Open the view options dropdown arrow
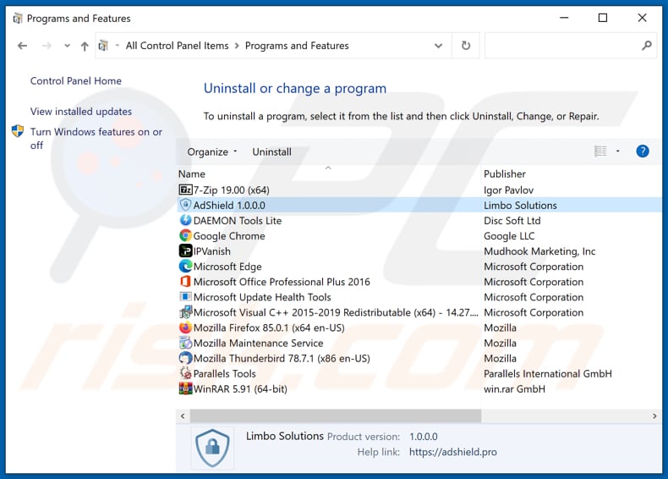Viewport: 668px width, 479px height. click(618, 151)
